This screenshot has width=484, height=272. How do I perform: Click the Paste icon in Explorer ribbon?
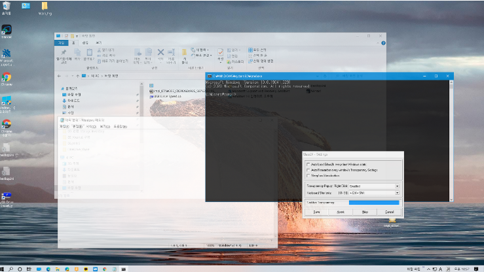88,54
